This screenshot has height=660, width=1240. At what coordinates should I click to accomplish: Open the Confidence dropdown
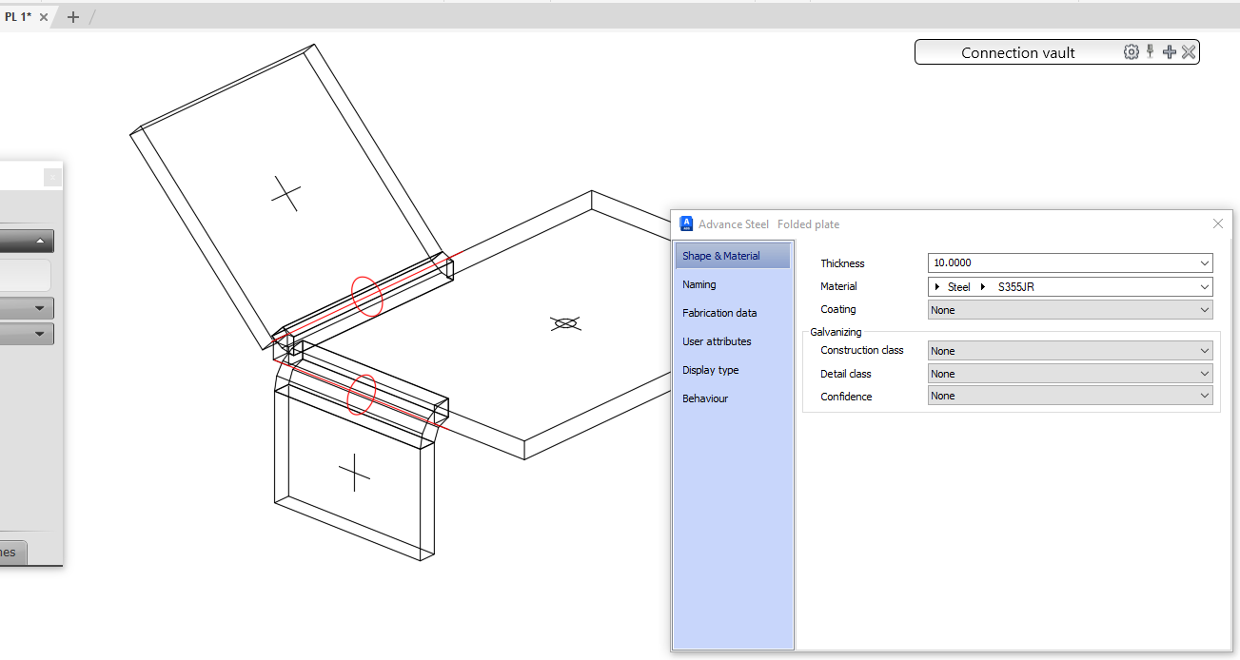[x=1203, y=395]
